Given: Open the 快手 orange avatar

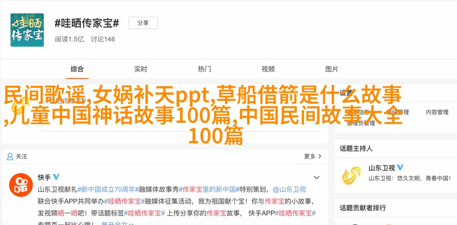Looking at the screenshot, I should pos(21,185).
